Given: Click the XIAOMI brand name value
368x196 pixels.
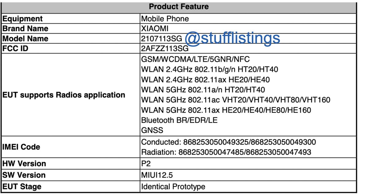Looking at the screenshot, I should pos(155,29).
